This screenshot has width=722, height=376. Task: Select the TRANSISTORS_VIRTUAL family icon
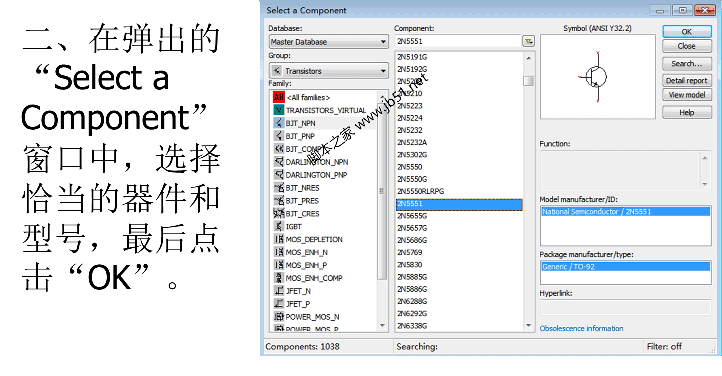tap(279, 110)
